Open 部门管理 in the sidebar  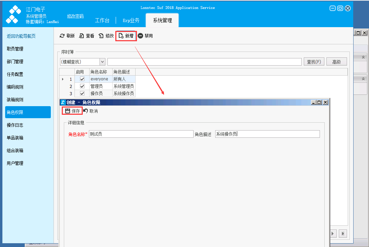[x=15, y=61]
